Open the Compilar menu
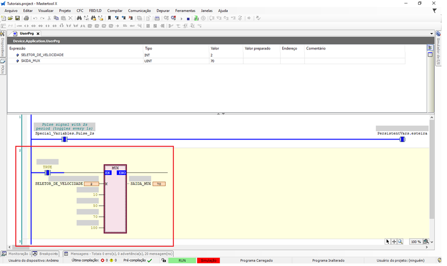 point(115,11)
